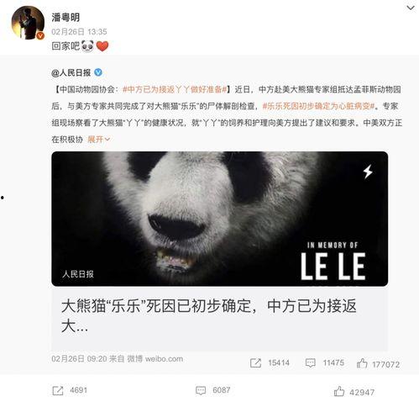
Task: Open the post options chevron menu
Action: (x=411, y=8)
